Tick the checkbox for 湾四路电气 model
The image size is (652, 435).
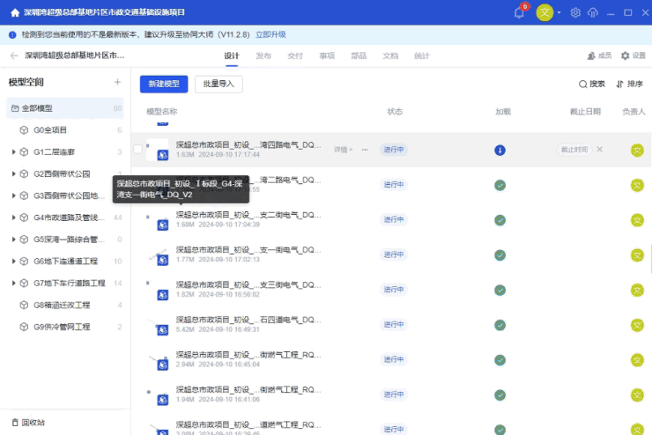coord(137,149)
